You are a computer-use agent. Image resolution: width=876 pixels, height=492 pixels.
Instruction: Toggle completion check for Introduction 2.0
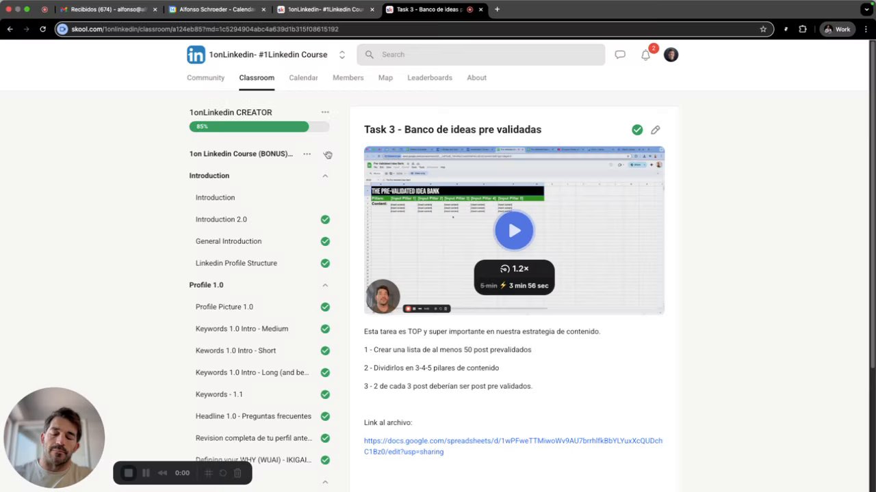pyautogui.click(x=325, y=219)
